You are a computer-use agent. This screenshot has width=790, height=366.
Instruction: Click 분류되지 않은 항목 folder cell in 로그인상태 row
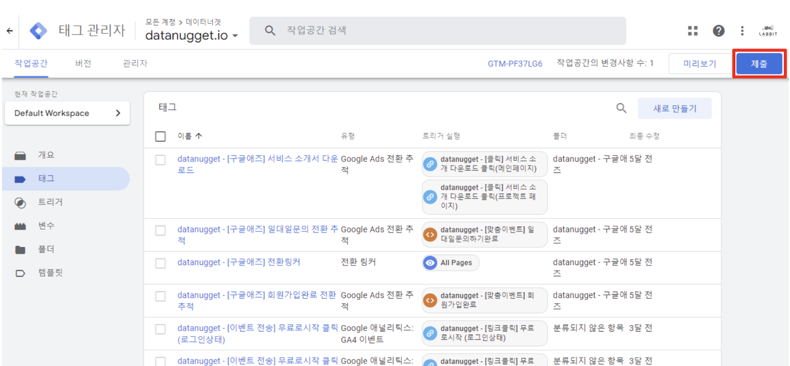pos(588,328)
